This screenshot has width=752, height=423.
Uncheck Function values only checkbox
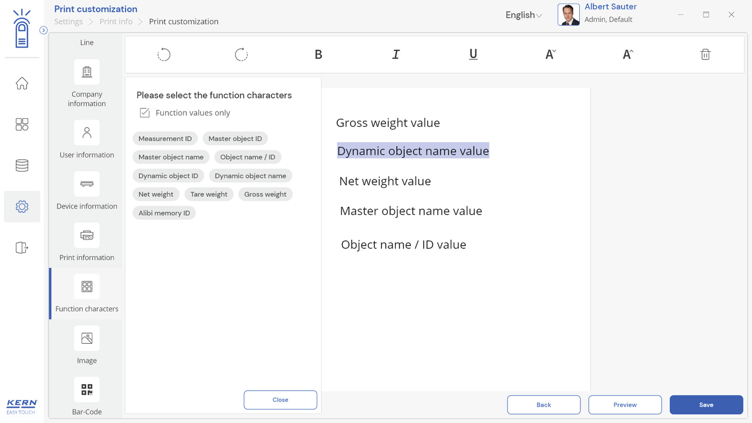[145, 113]
